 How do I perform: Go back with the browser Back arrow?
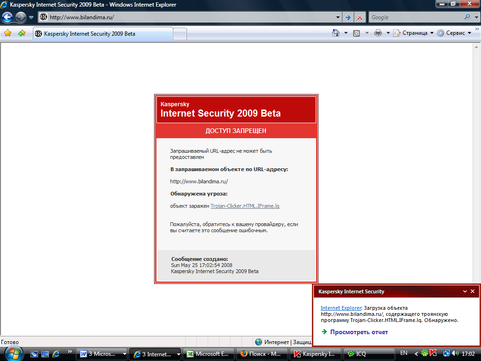coord(7,17)
